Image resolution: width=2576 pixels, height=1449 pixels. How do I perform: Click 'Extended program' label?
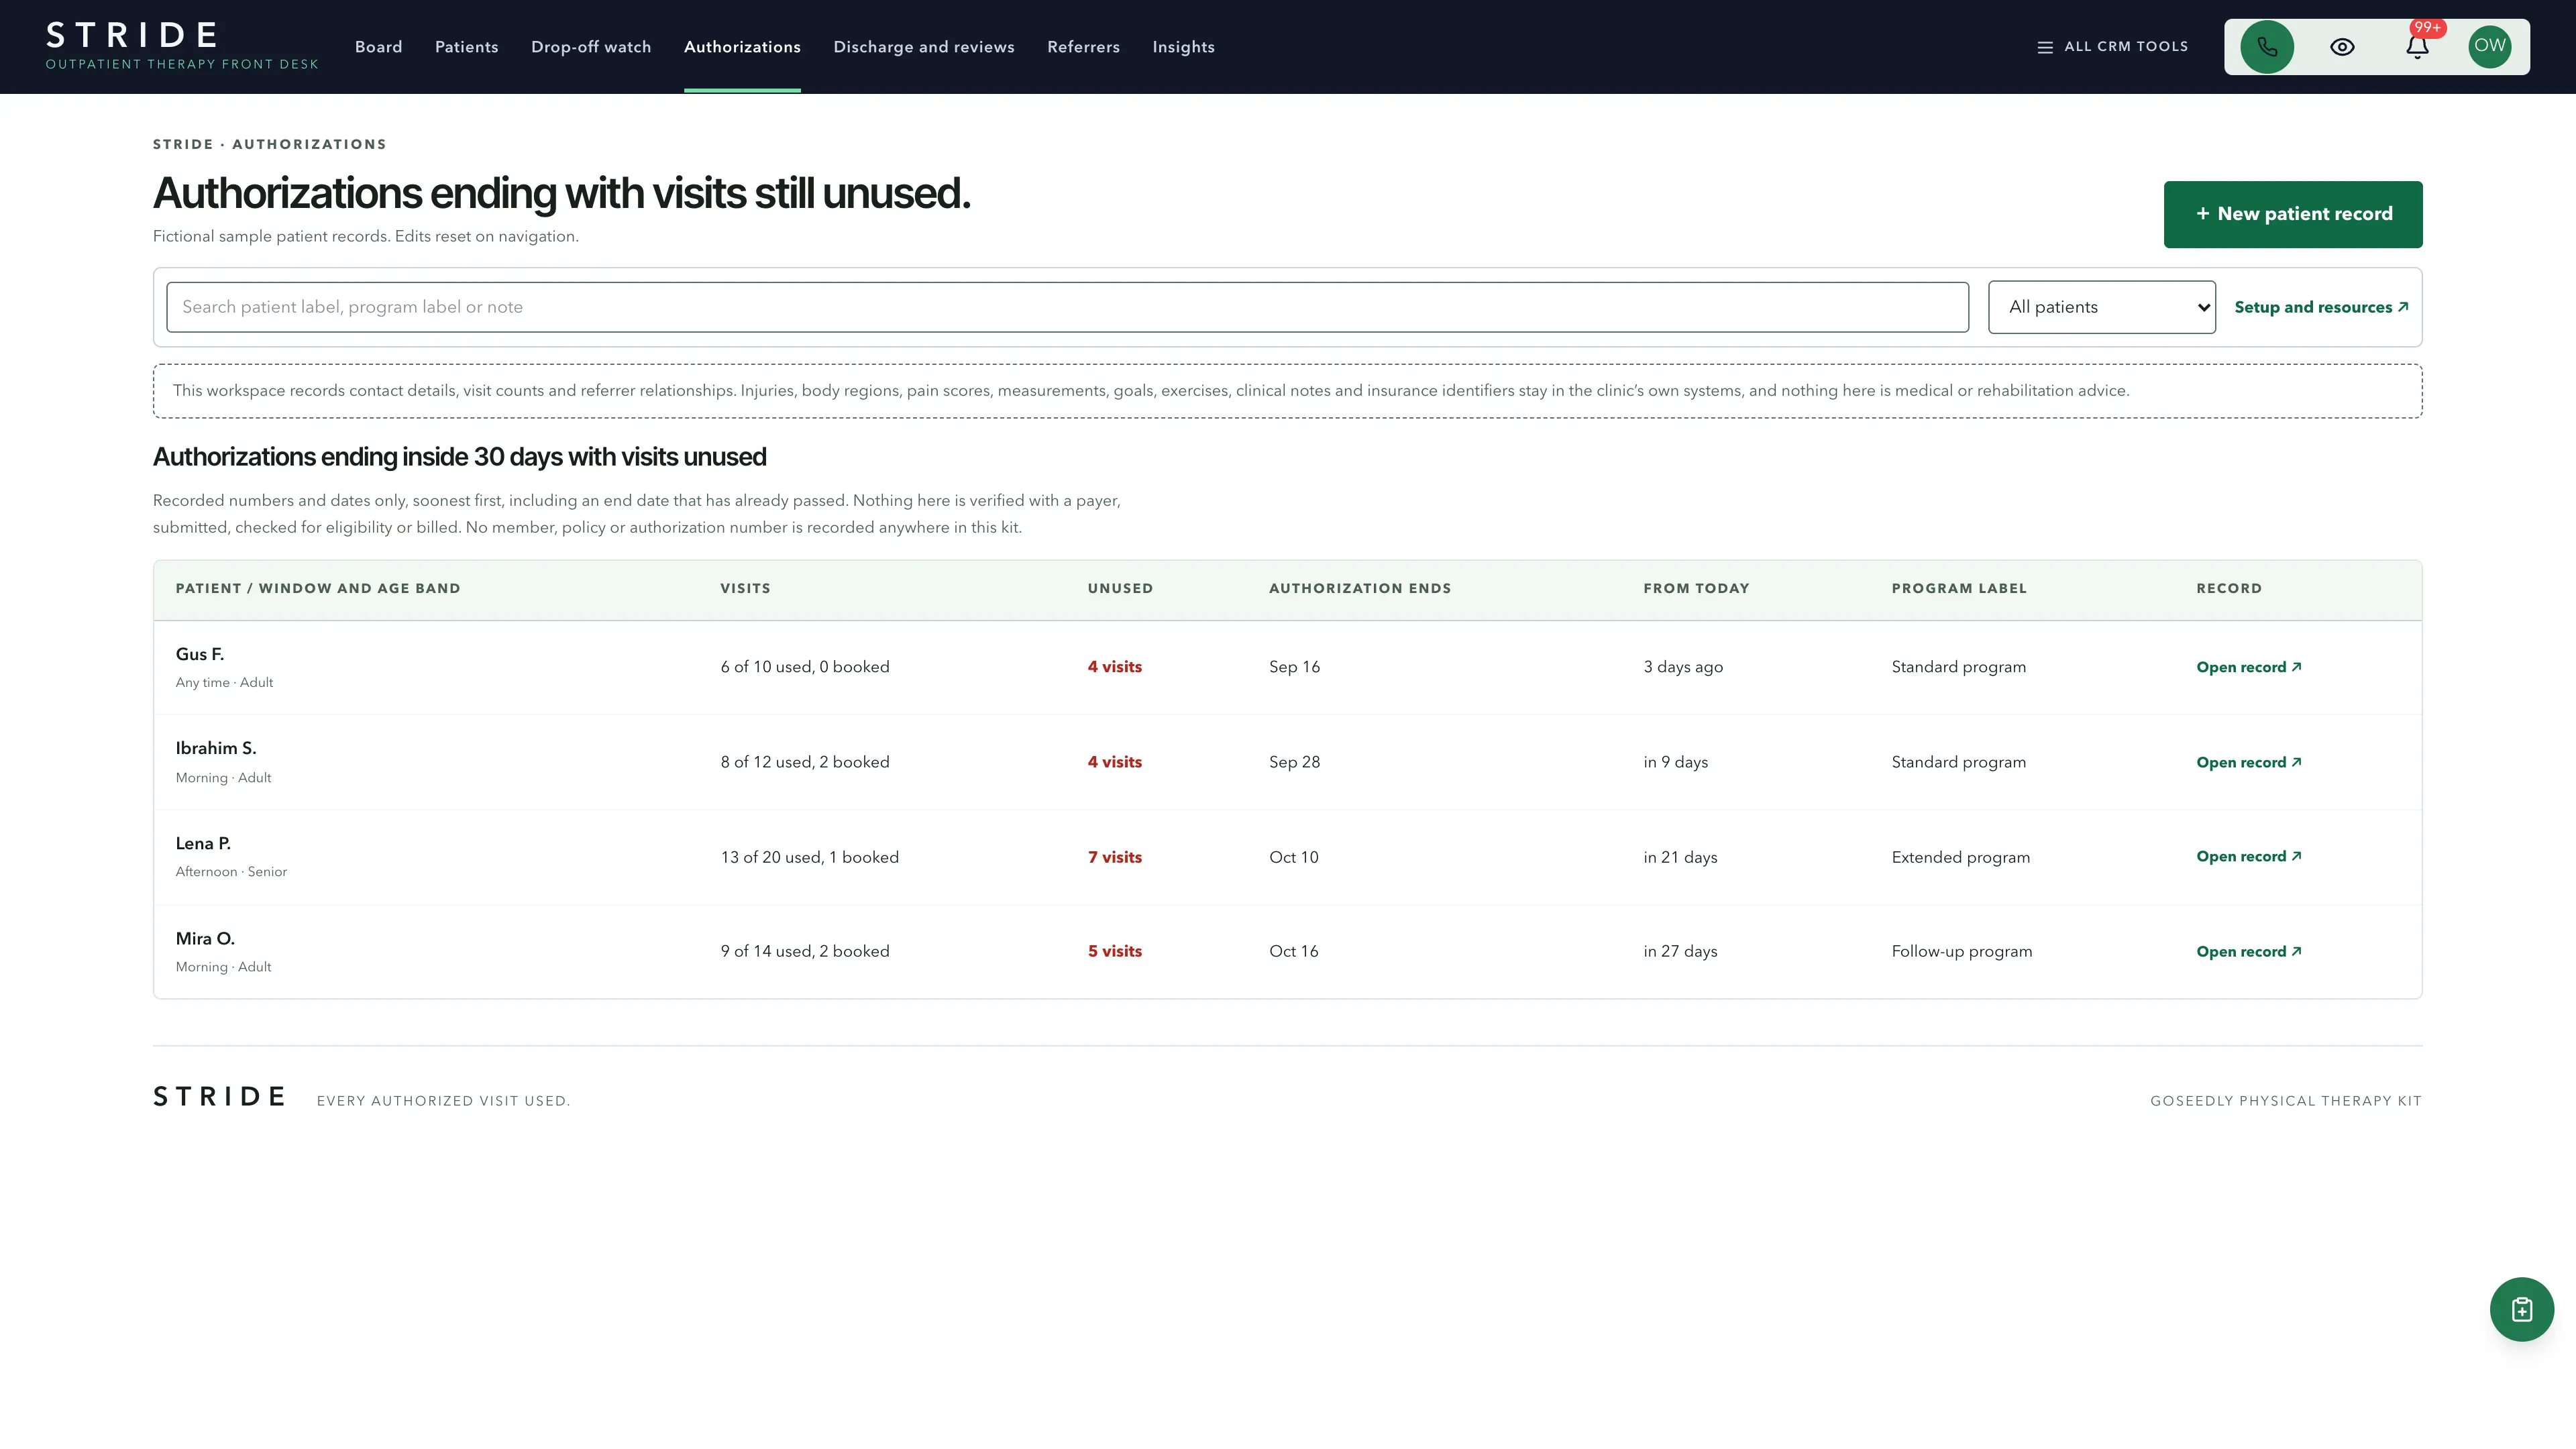(x=1960, y=857)
